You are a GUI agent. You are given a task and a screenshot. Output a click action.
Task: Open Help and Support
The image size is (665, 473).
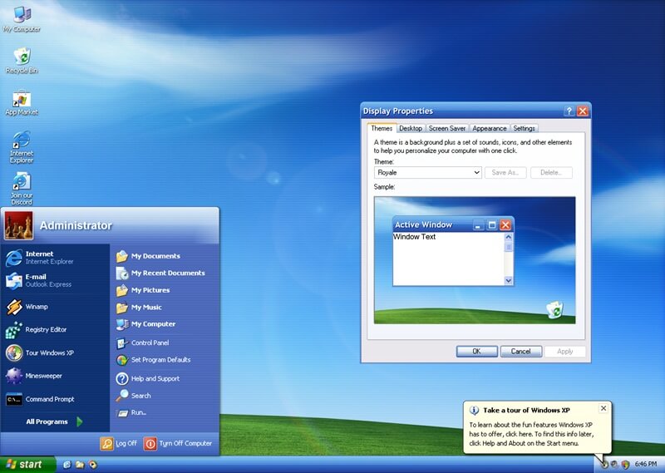(165, 378)
